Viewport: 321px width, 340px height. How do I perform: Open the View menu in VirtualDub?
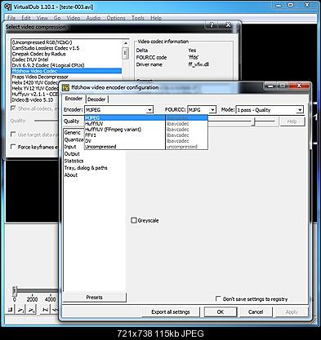tap(42, 18)
